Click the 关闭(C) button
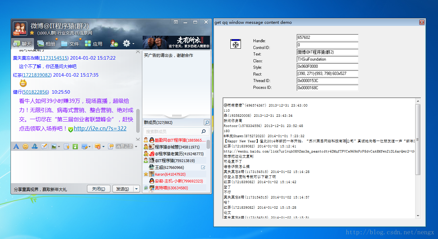Viewport: 438px width, 239px height. [x=99, y=189]
